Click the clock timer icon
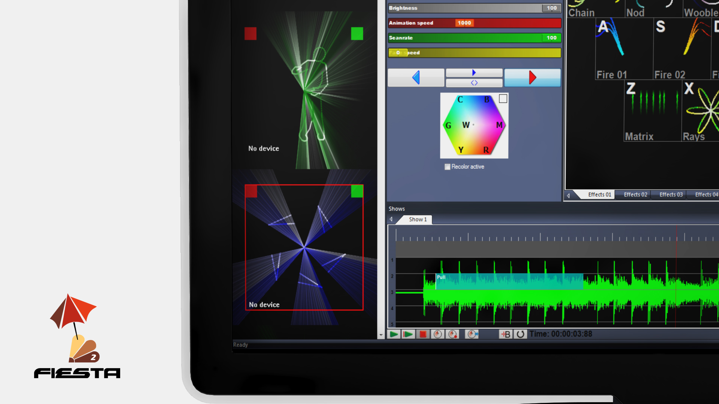The width and height of the screenshot is (719, 404). click(437, 334)
